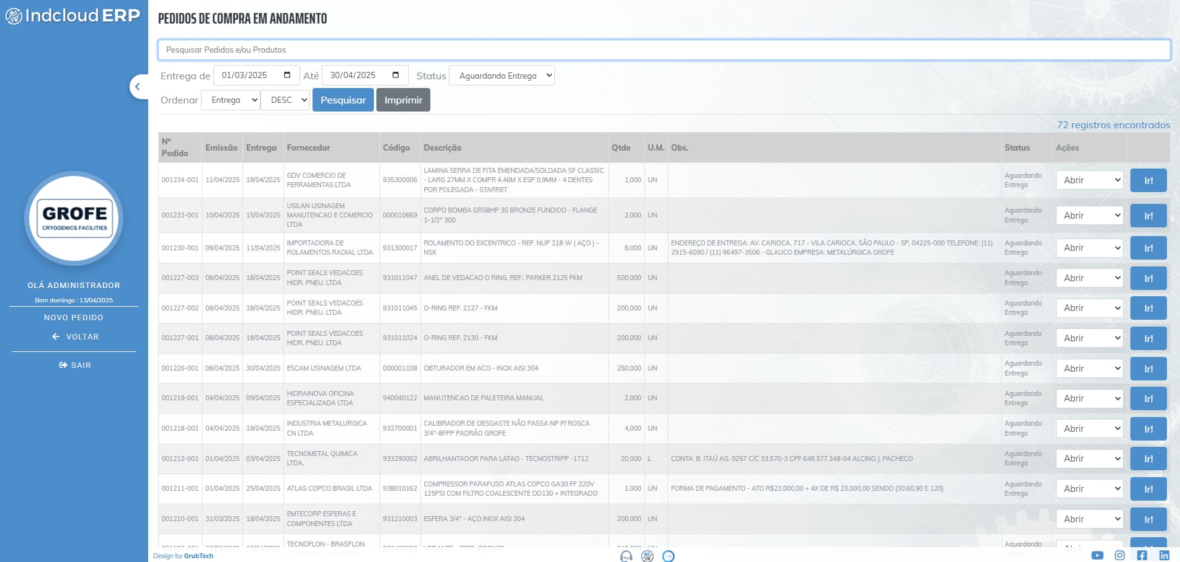Click 'Voltar' in the sidebar menu
Screen dimensions: 1180x562
[x=75, y=336]
